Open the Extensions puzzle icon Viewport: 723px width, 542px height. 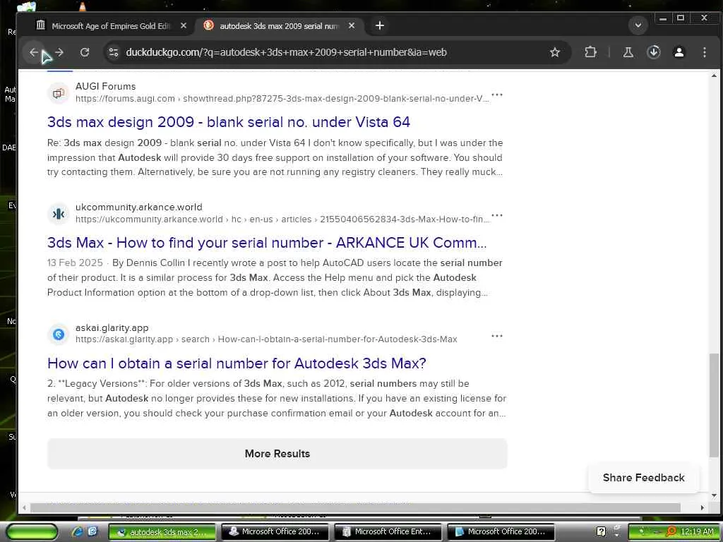591,52
